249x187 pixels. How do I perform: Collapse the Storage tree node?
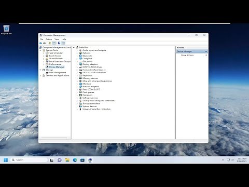[40, 70]
